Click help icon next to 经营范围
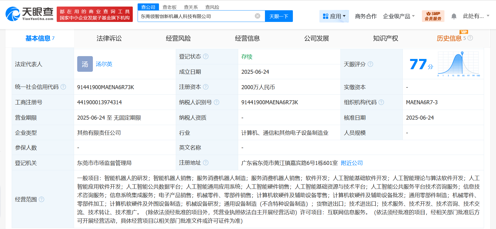This screenshot has height=229, width=496. tap(42, 199)
